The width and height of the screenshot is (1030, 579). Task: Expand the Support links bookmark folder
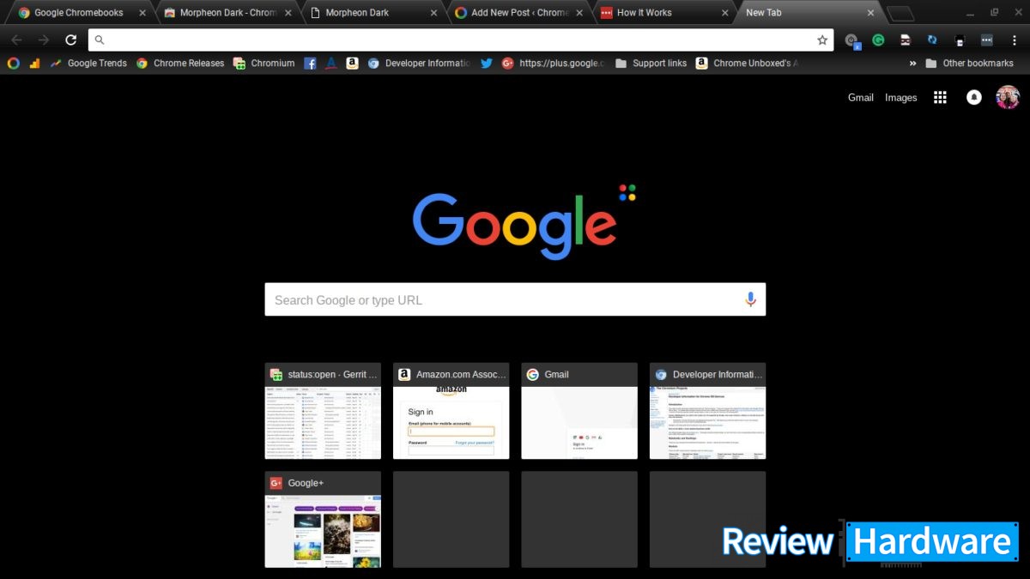pyautogui.click(x=651, y=63)
